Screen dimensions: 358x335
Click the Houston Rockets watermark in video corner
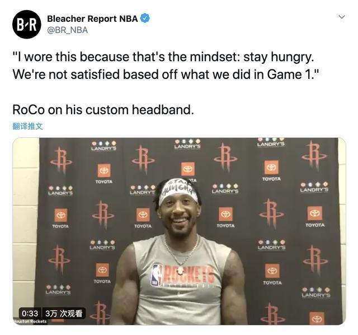[30, 322]
